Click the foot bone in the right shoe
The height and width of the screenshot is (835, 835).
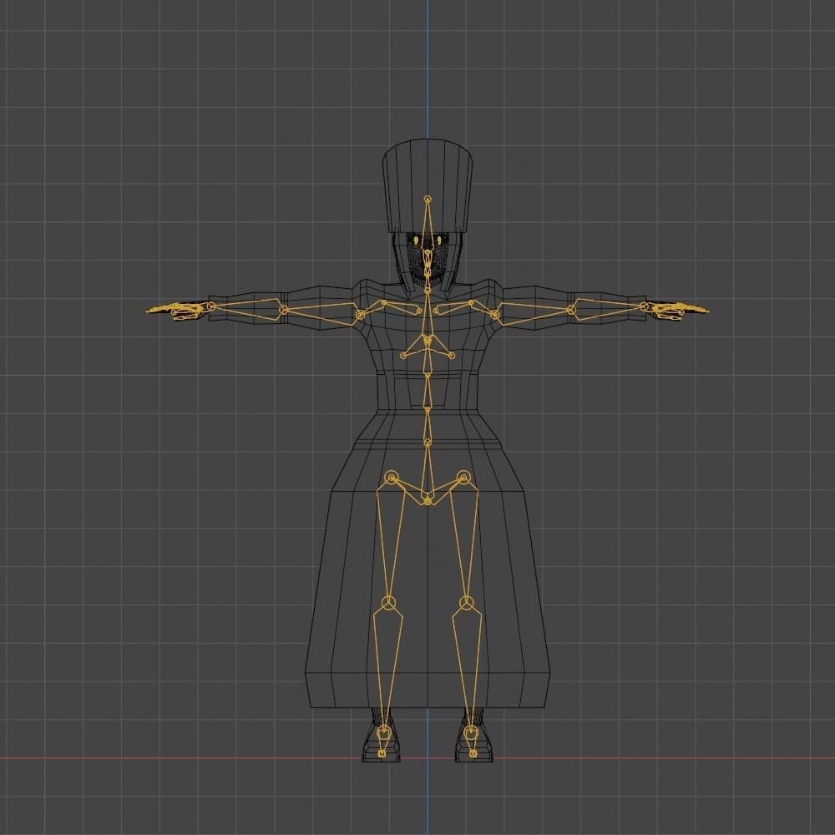tap(472, 738)
